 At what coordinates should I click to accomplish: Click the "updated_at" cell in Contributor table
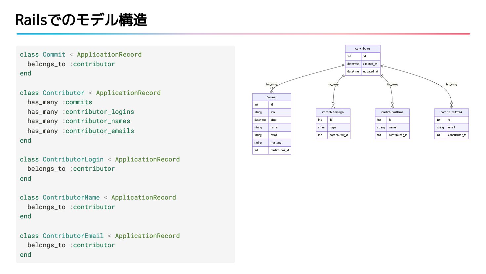pos(371,71)
